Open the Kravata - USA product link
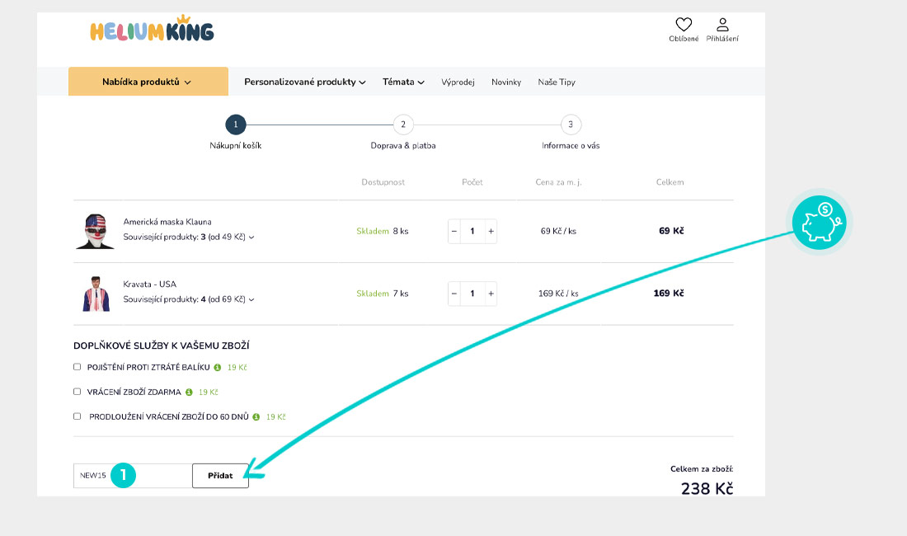 [x=149, y=284]
